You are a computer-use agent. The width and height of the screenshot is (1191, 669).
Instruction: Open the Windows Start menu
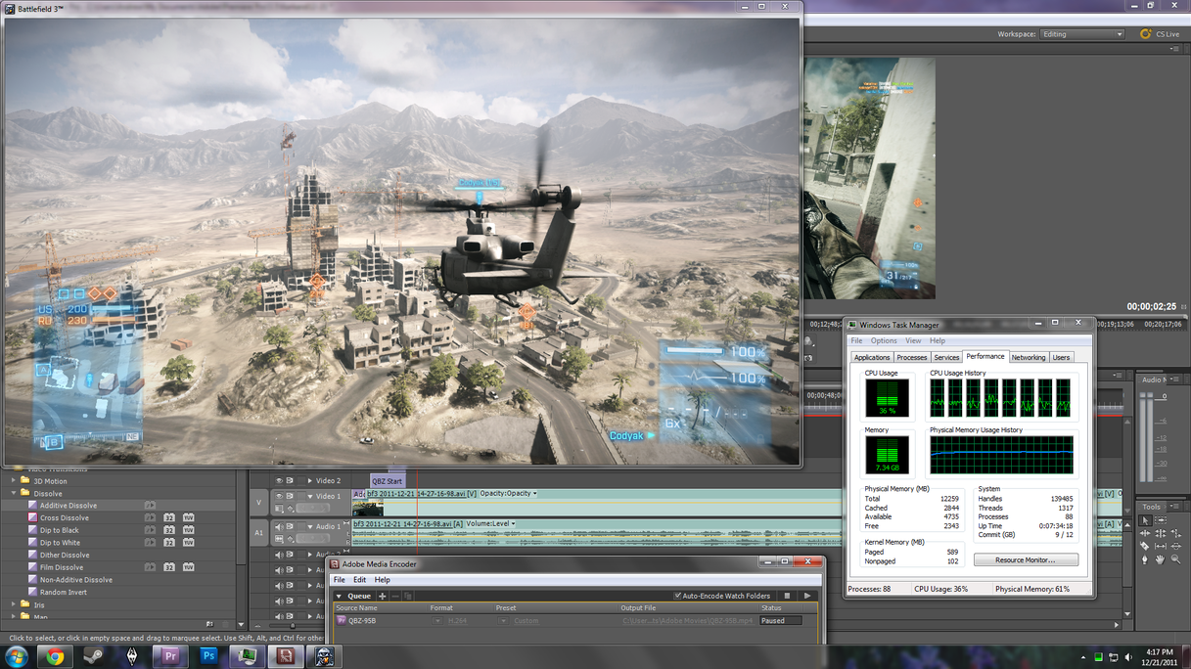coord(17,657)
